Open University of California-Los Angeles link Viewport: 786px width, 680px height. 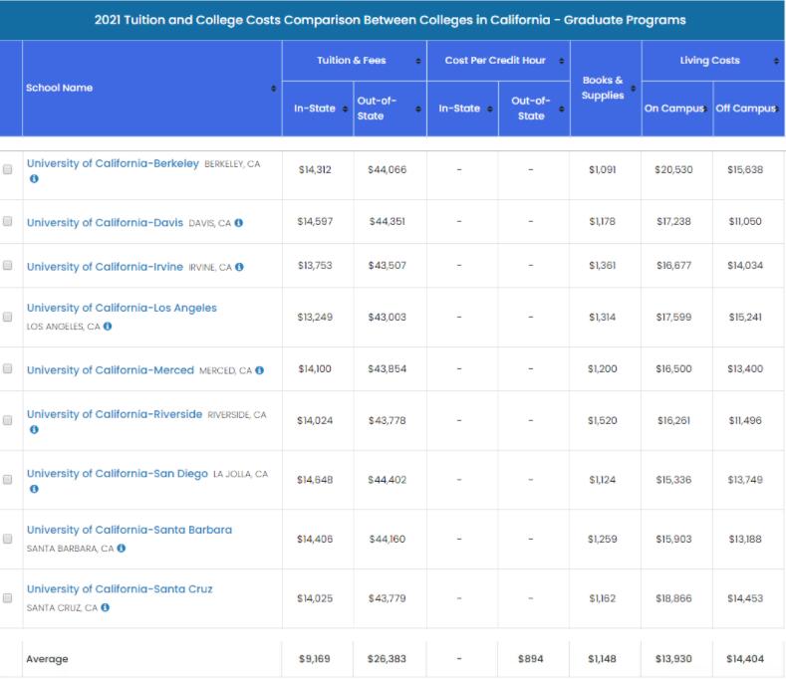click(122, 308)
